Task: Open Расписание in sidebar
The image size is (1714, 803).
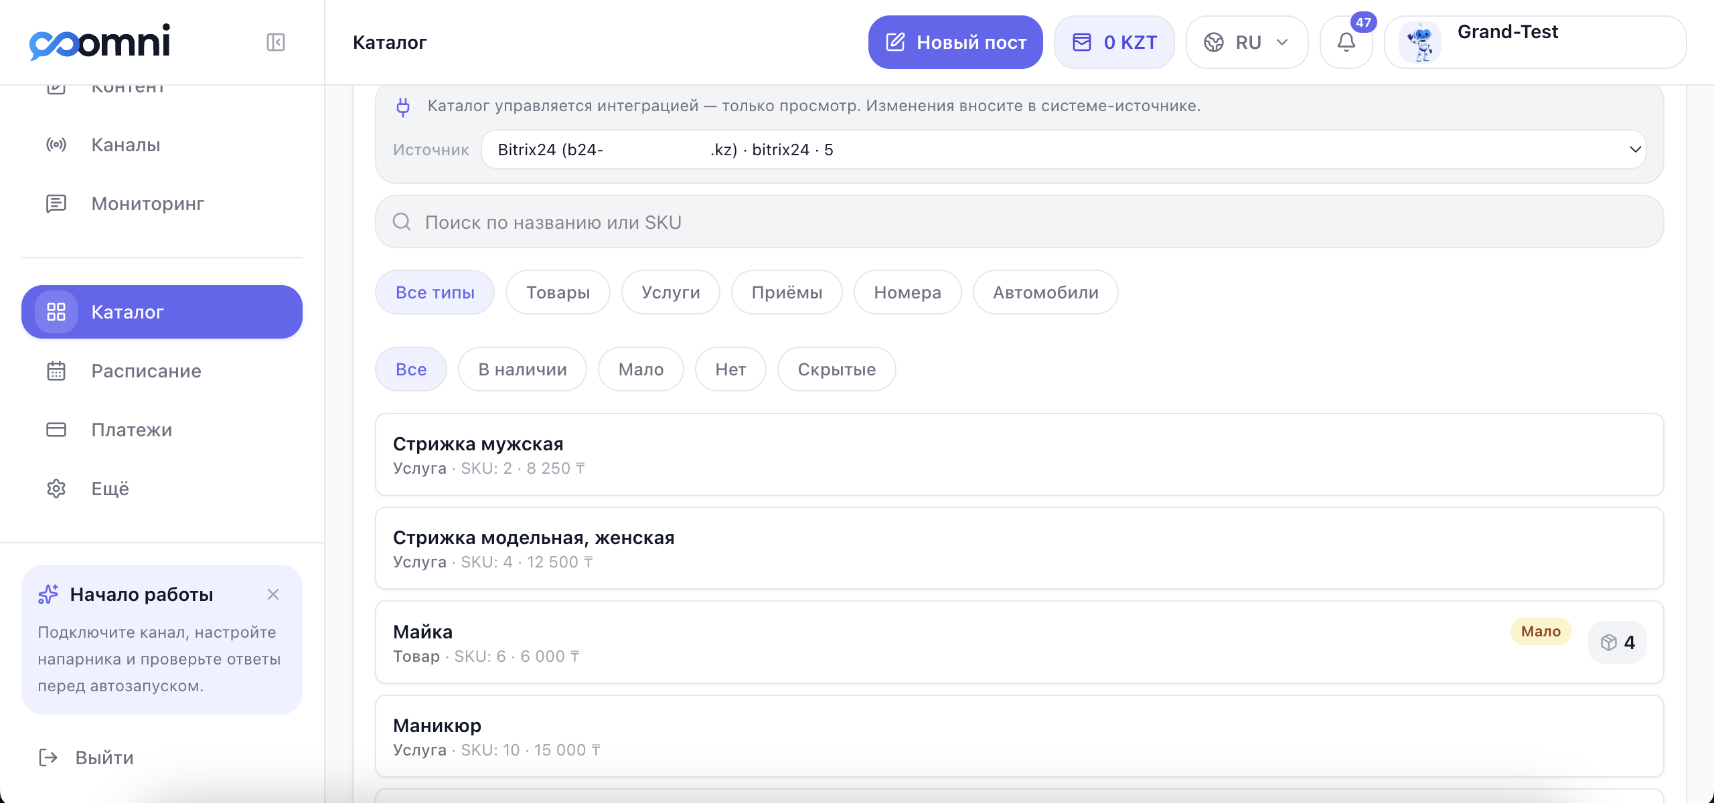Action: tap(162, 371)
